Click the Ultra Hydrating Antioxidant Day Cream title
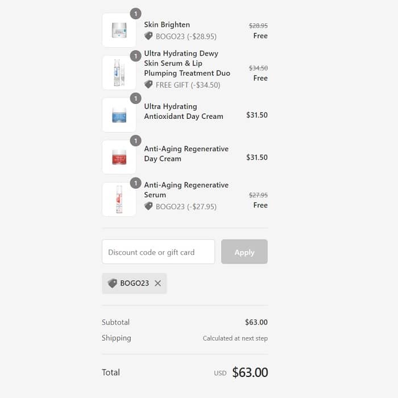Image resolution: width=398 pixels, height=398 pixels. 183,111
